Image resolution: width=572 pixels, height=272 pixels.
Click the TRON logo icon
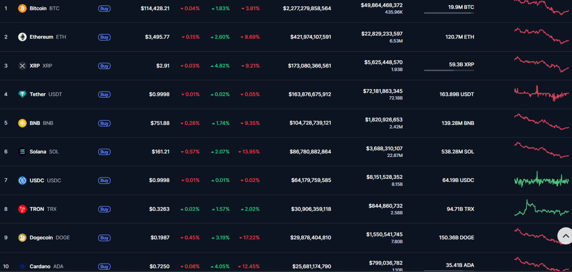coord(22,209)
